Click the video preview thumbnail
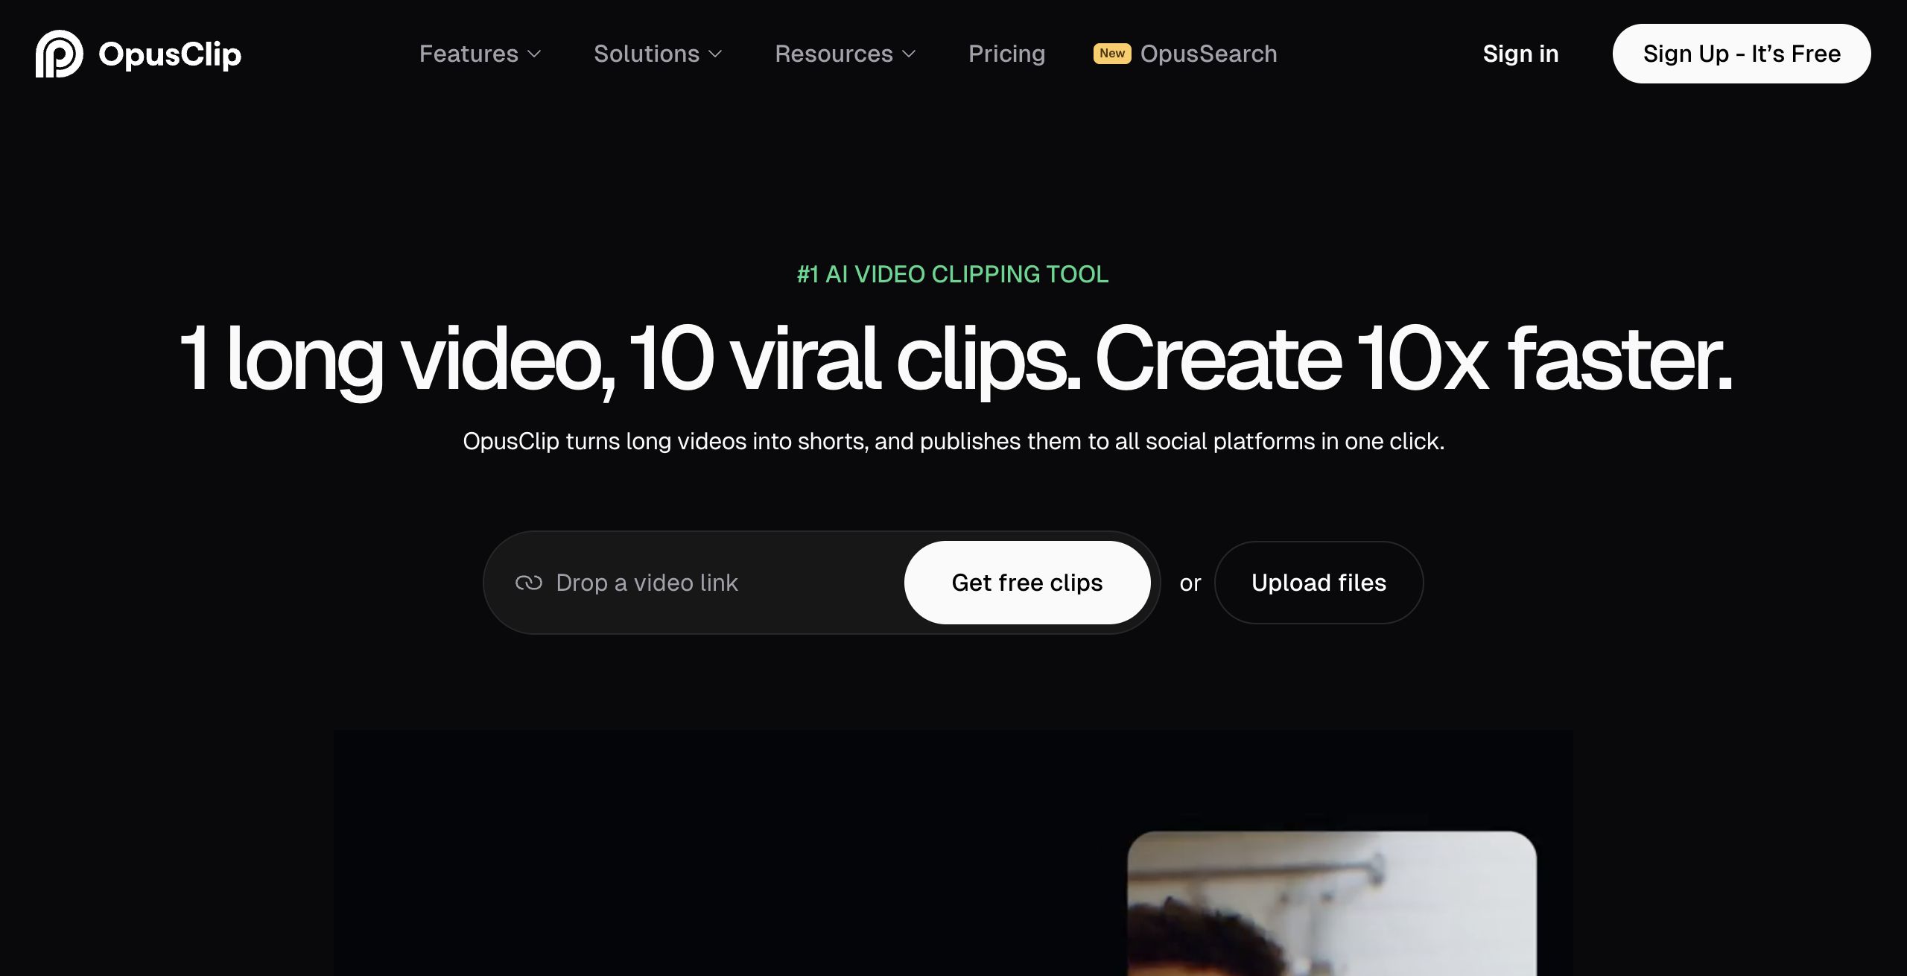Viewport: 1907px width, 976px height. pyautogui.click(x=1331, y=903)
